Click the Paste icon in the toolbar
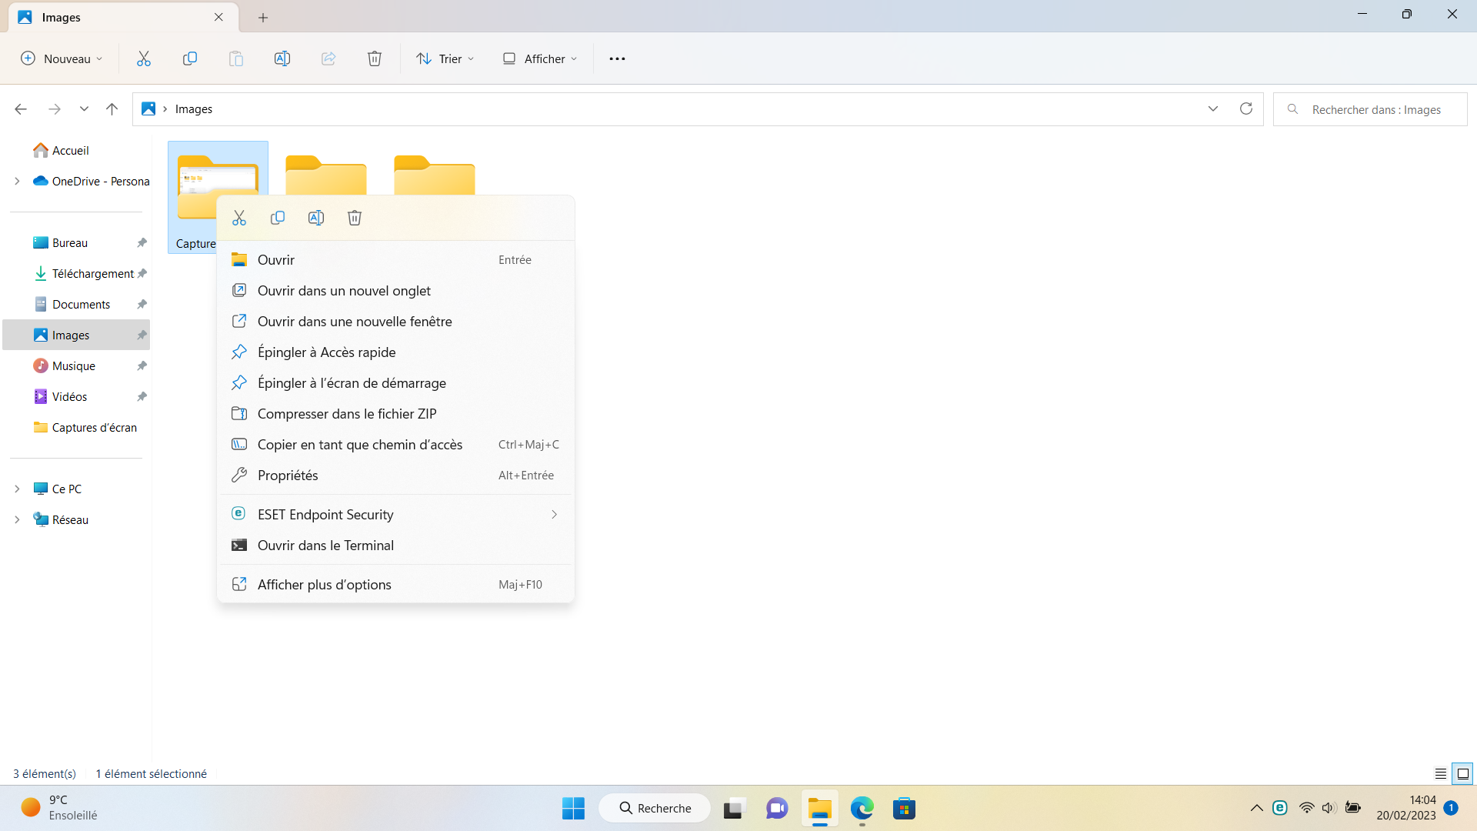 point(236,58)
